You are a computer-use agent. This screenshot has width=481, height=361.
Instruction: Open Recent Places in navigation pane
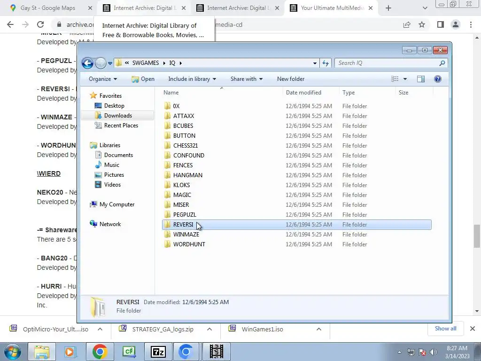point(121,125)
